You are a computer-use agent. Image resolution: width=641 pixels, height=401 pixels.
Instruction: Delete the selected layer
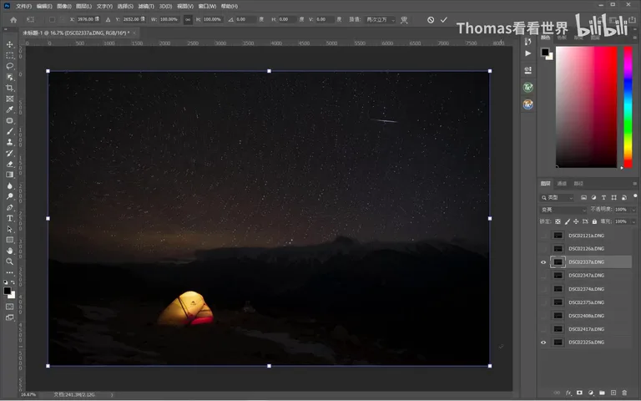tap(624, 393)
